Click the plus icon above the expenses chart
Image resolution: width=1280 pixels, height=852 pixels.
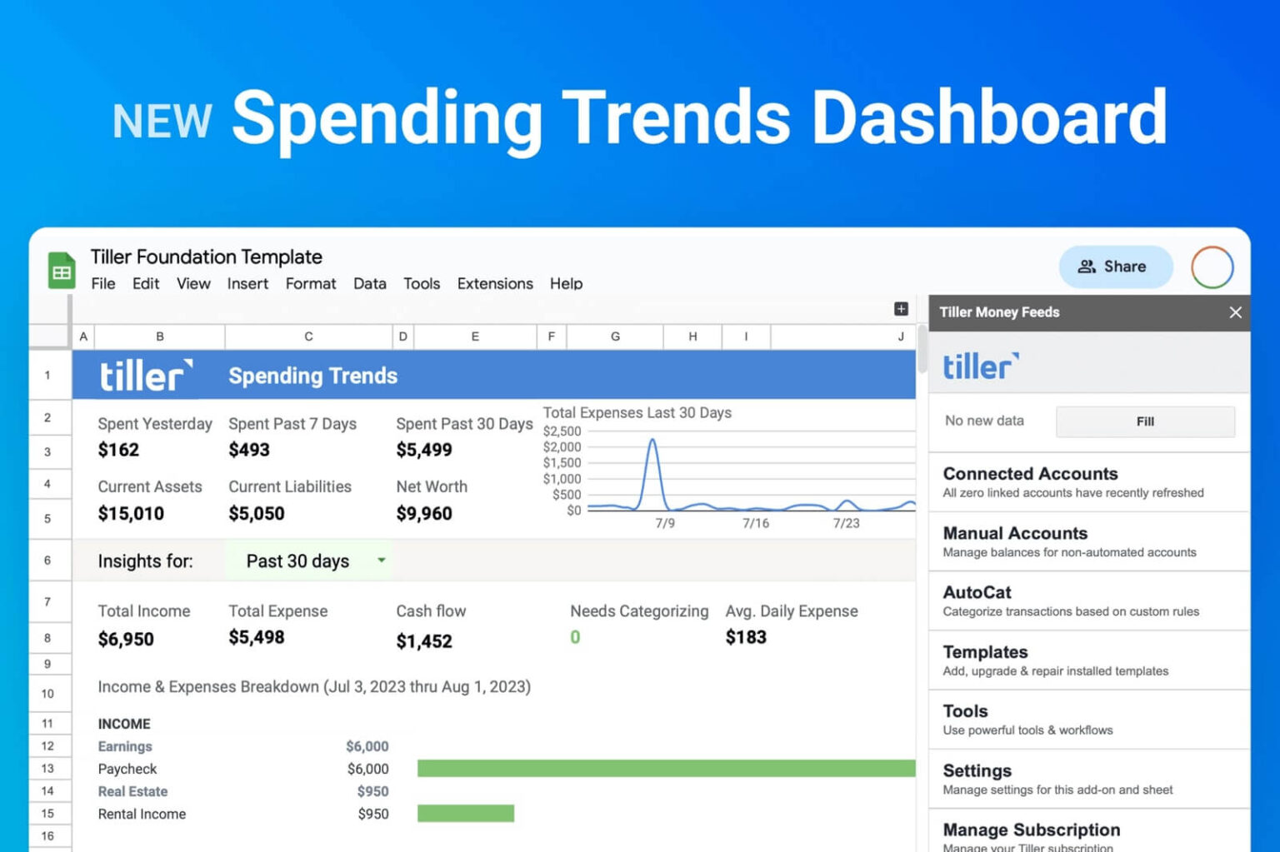901,308
